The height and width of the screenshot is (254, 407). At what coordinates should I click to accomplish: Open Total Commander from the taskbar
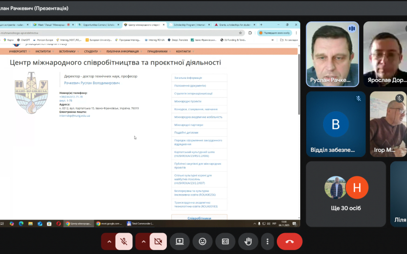point(140,224)
